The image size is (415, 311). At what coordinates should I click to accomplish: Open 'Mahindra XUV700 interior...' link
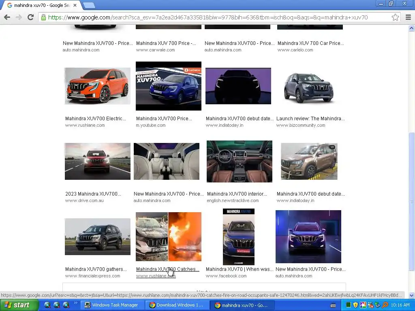pyautogui.click(x=237, y=194)
